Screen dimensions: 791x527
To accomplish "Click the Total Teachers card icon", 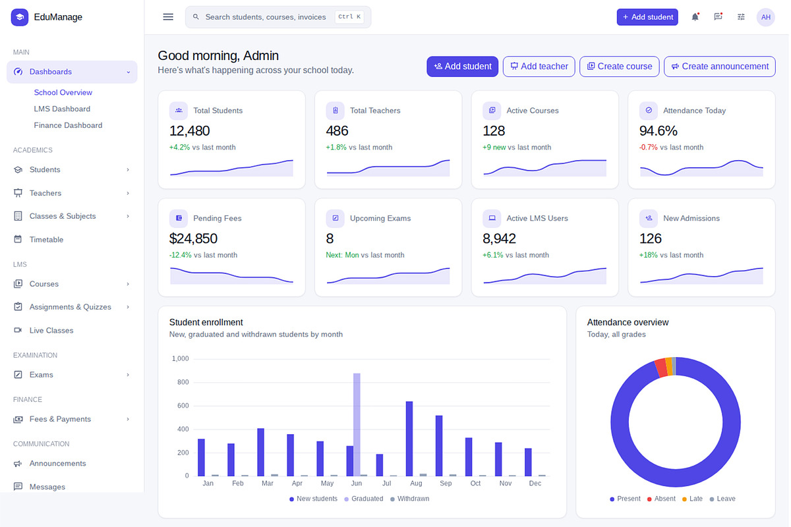I will [x=336, y=111].
